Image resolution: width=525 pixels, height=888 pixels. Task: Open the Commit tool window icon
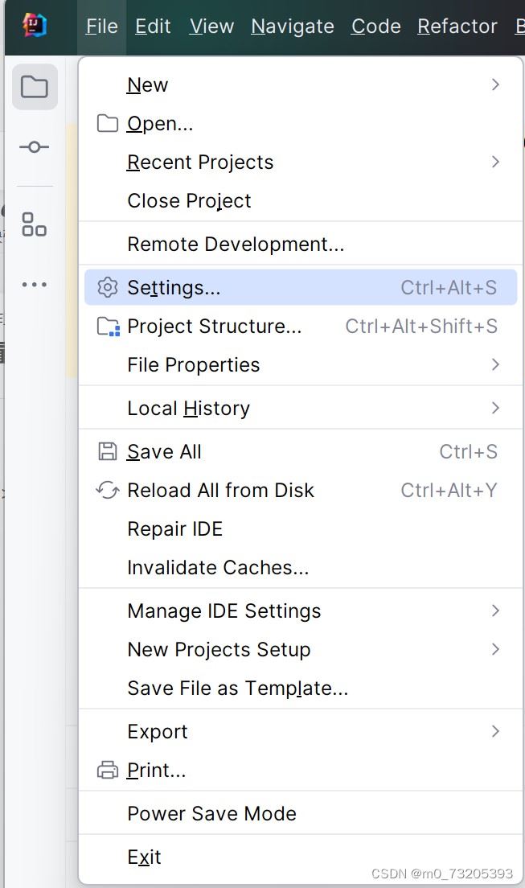point(34,147)
